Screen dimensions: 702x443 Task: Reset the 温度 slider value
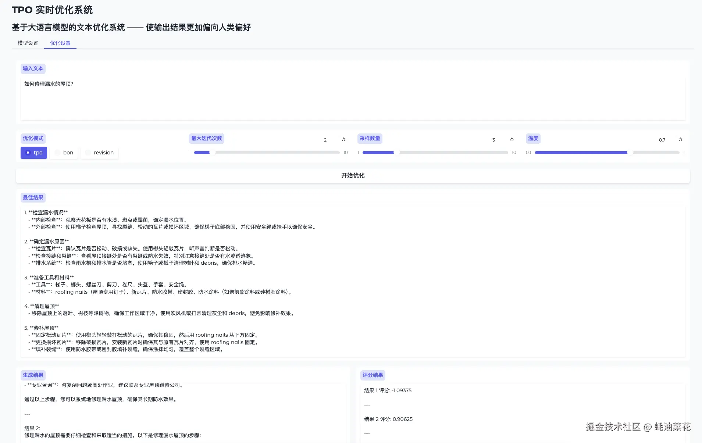[680, 140]
